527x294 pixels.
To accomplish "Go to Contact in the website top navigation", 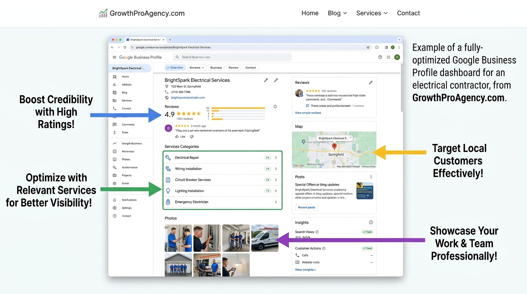I will point(408,13).
